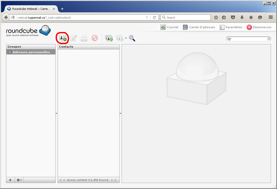
Task: Click the import contacts icon
Action: click(x=109, y=38)
